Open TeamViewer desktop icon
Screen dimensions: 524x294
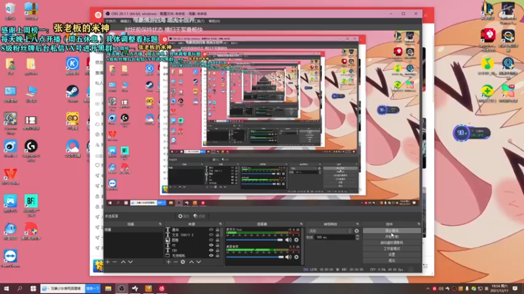(10, 259)
